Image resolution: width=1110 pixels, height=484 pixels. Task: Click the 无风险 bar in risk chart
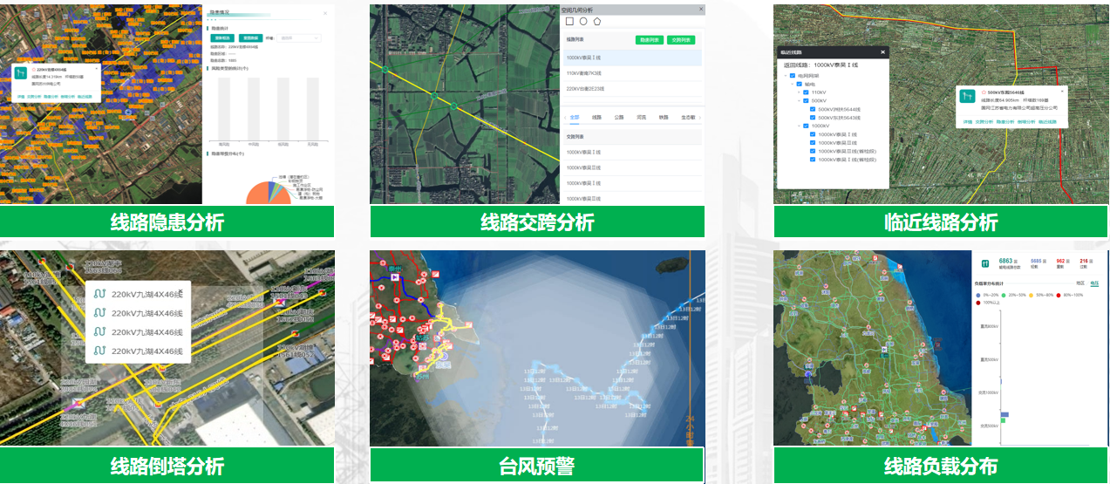[312, 108]
